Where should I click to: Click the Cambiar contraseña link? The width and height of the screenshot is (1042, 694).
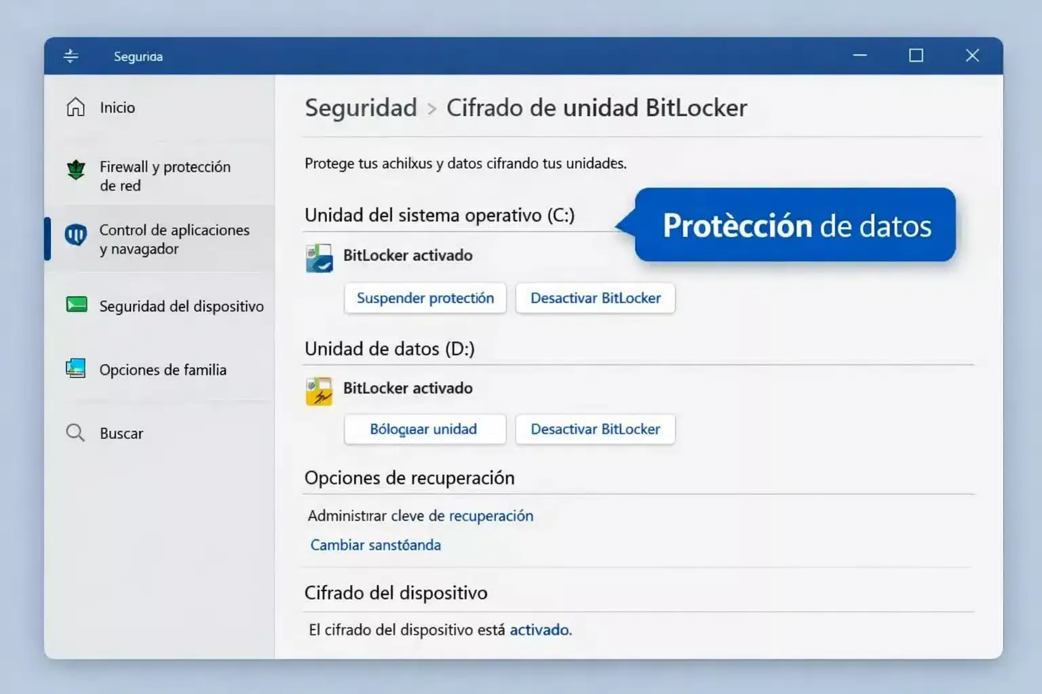tap(375, 545)
